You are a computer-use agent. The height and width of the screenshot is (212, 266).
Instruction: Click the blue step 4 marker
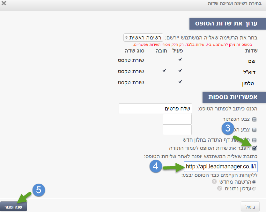click(x=155, y=166)
